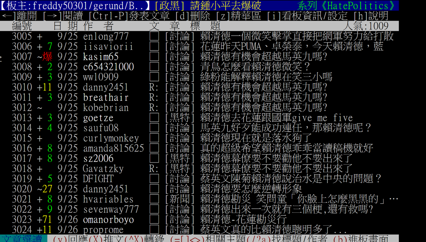Click the red 爆 mark on post 3007
The image size is (426, 242).
(x=48, y=57)
